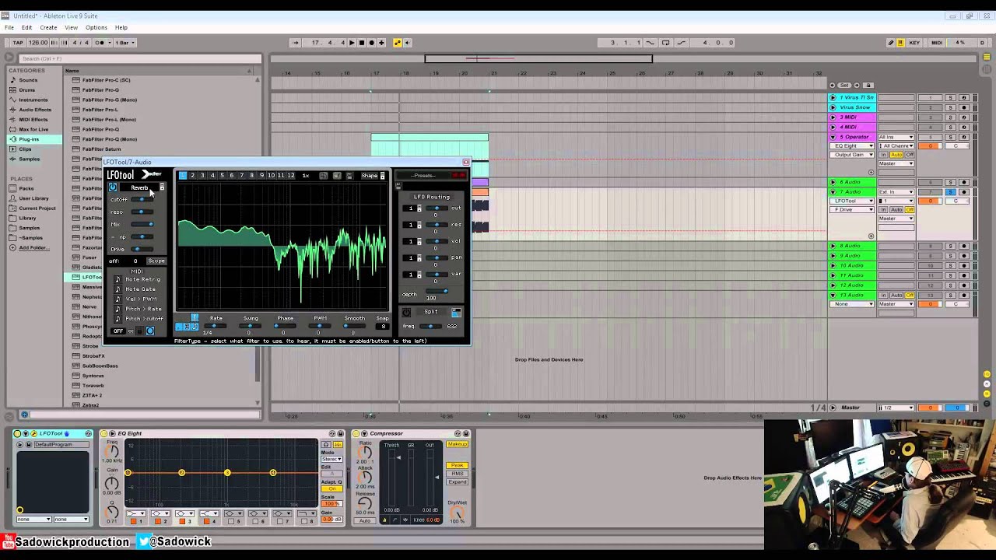Set track 7 monitor to Auto
996x560 pixels.
click(896, 210)
